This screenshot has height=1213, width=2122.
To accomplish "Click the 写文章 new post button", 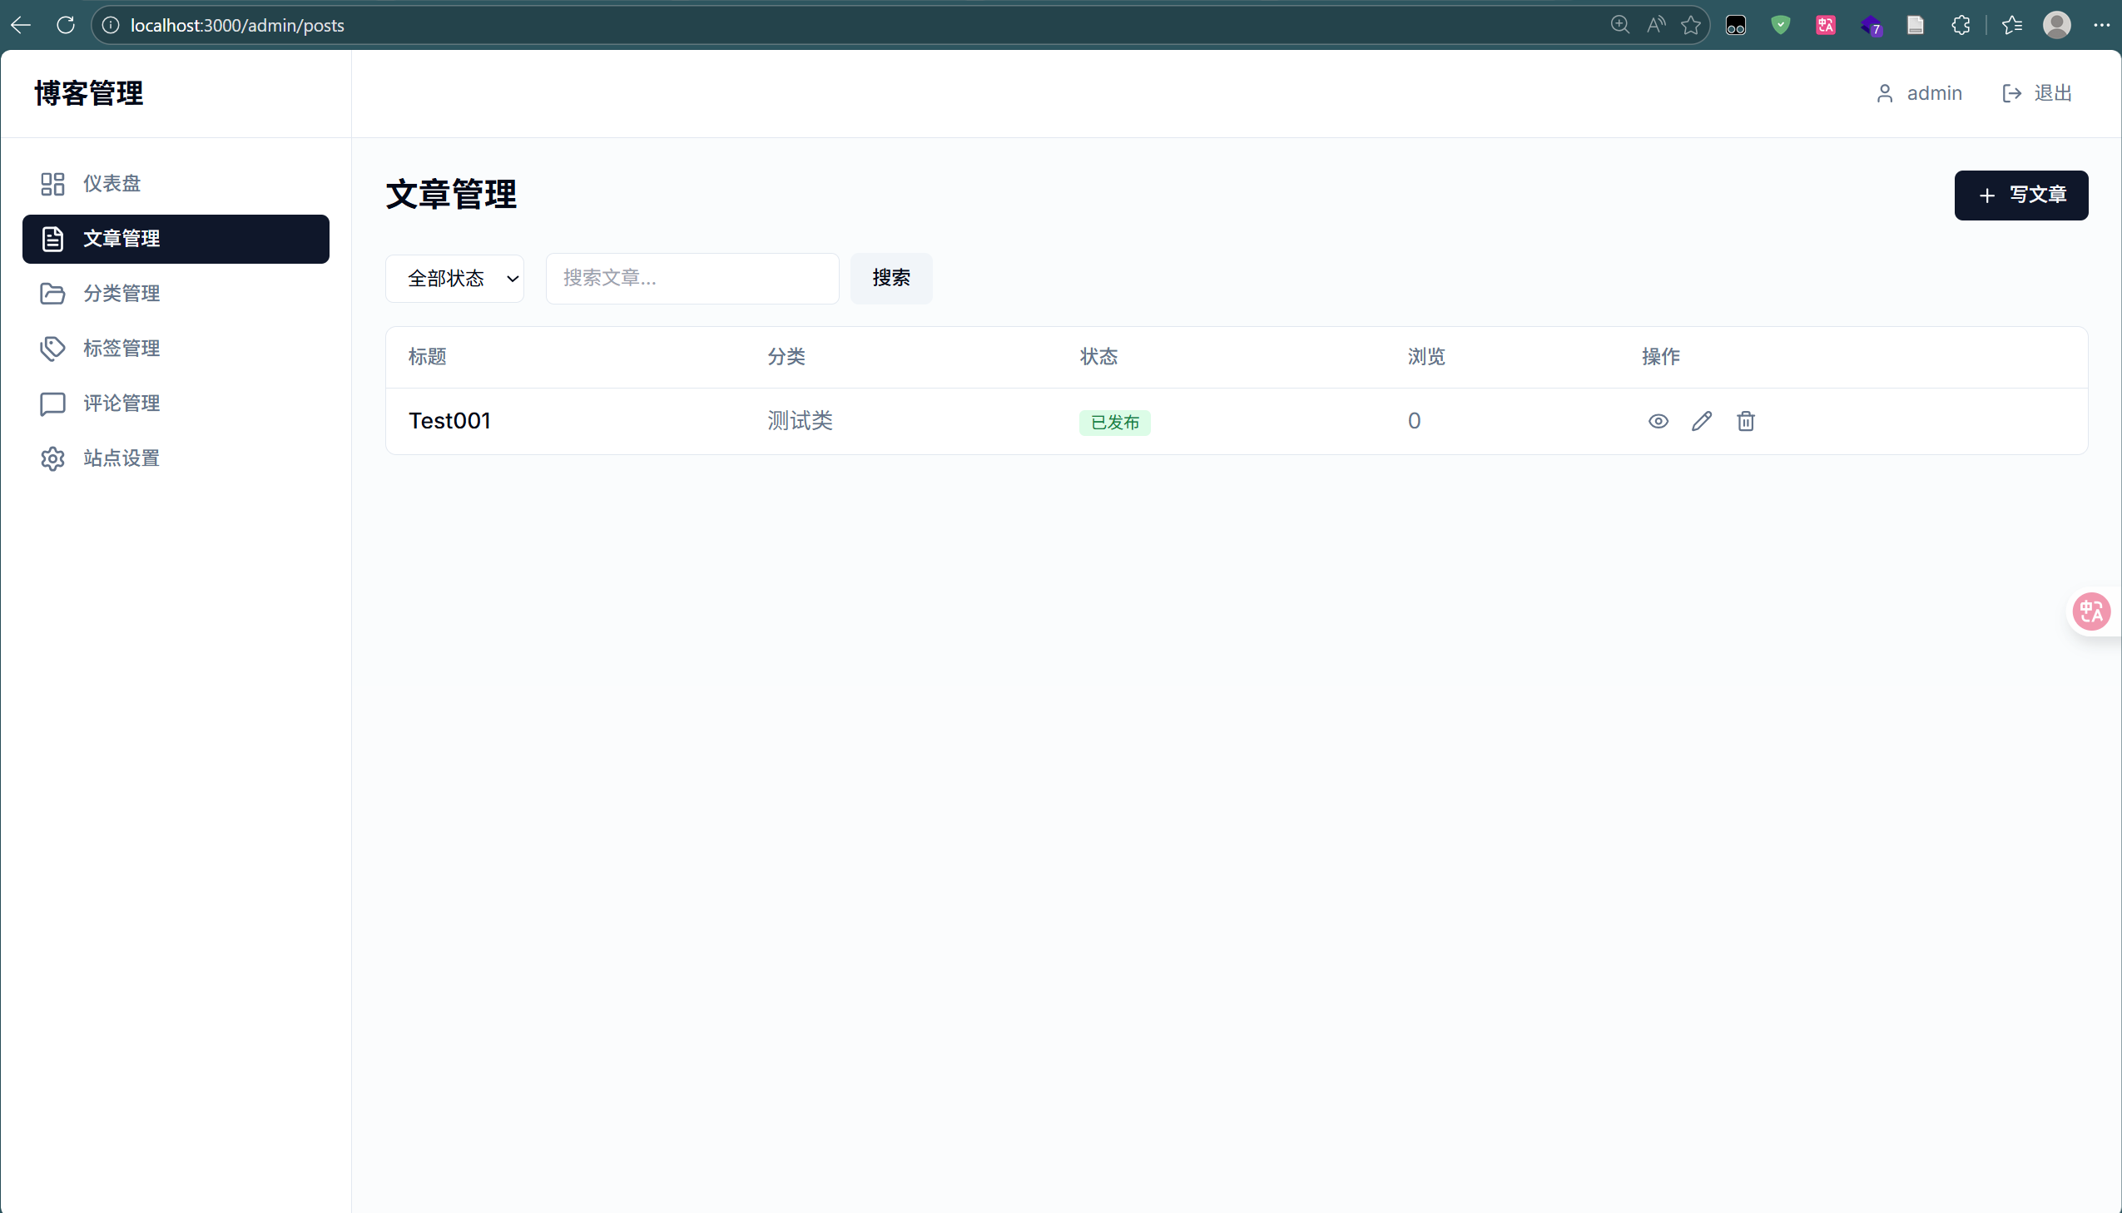I will [x=2020, y=196].
